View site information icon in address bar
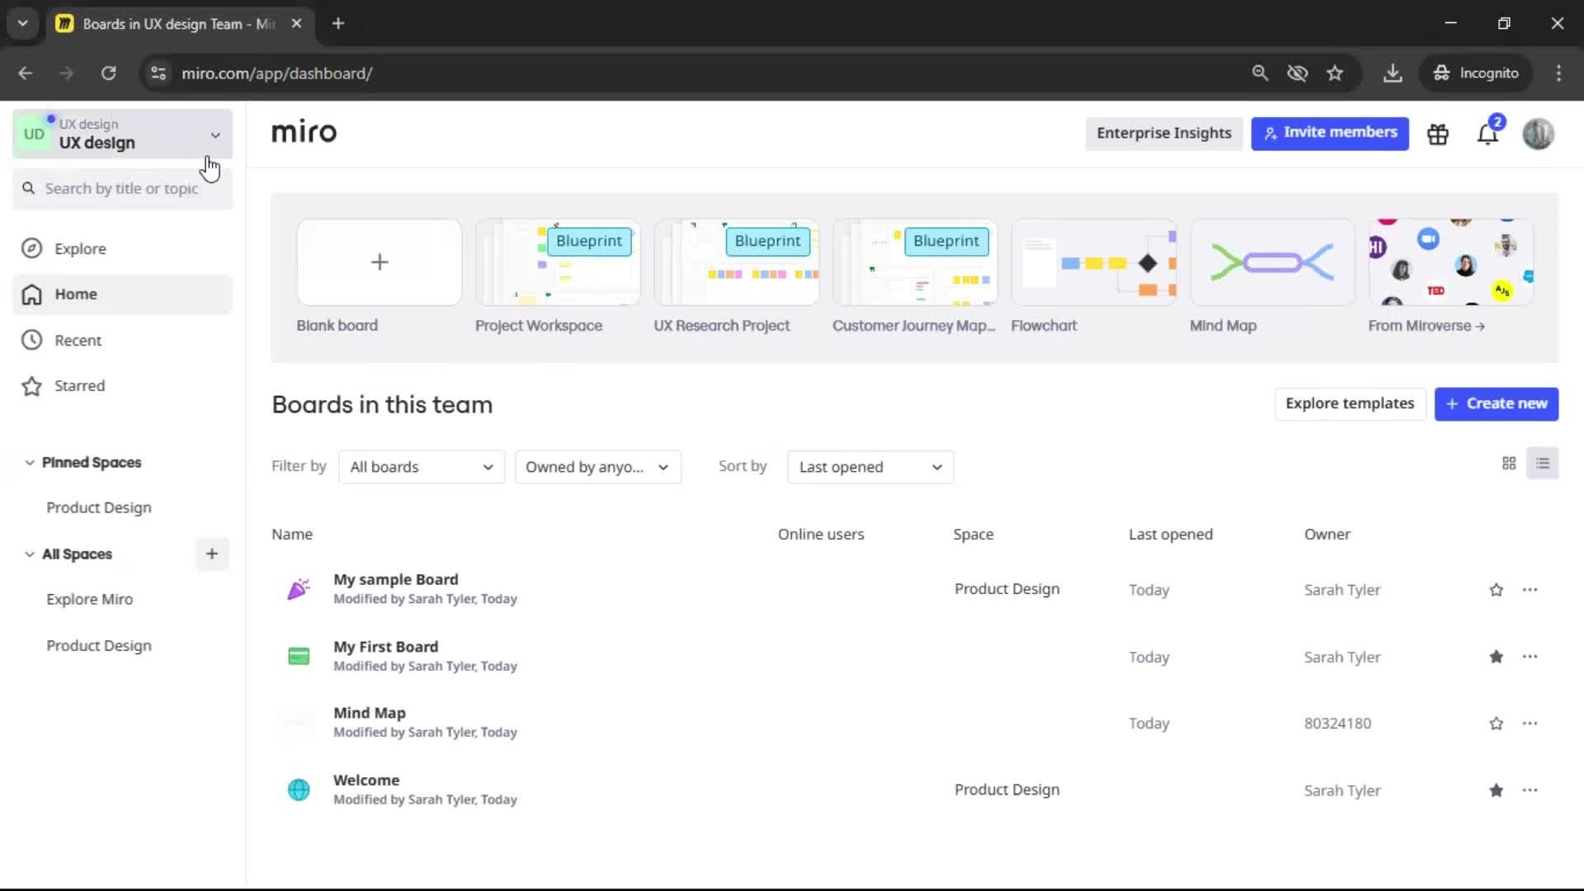The height and width of the screenshot is (891, 1584). tap(158, 73)
